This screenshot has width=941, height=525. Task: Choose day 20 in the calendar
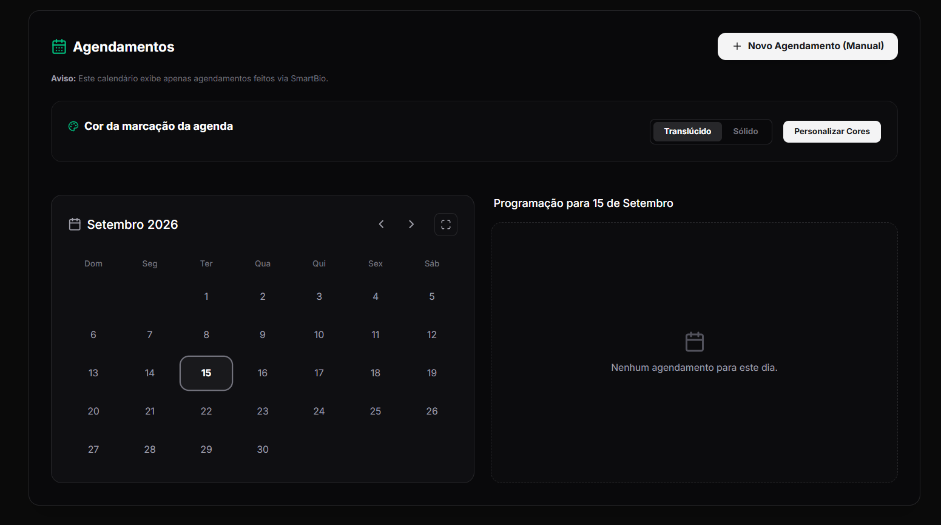click(x=93, y=412)
